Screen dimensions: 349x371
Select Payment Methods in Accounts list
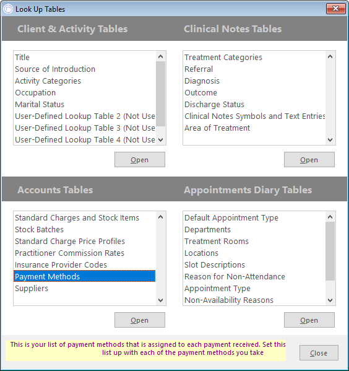tap(84, 276)
